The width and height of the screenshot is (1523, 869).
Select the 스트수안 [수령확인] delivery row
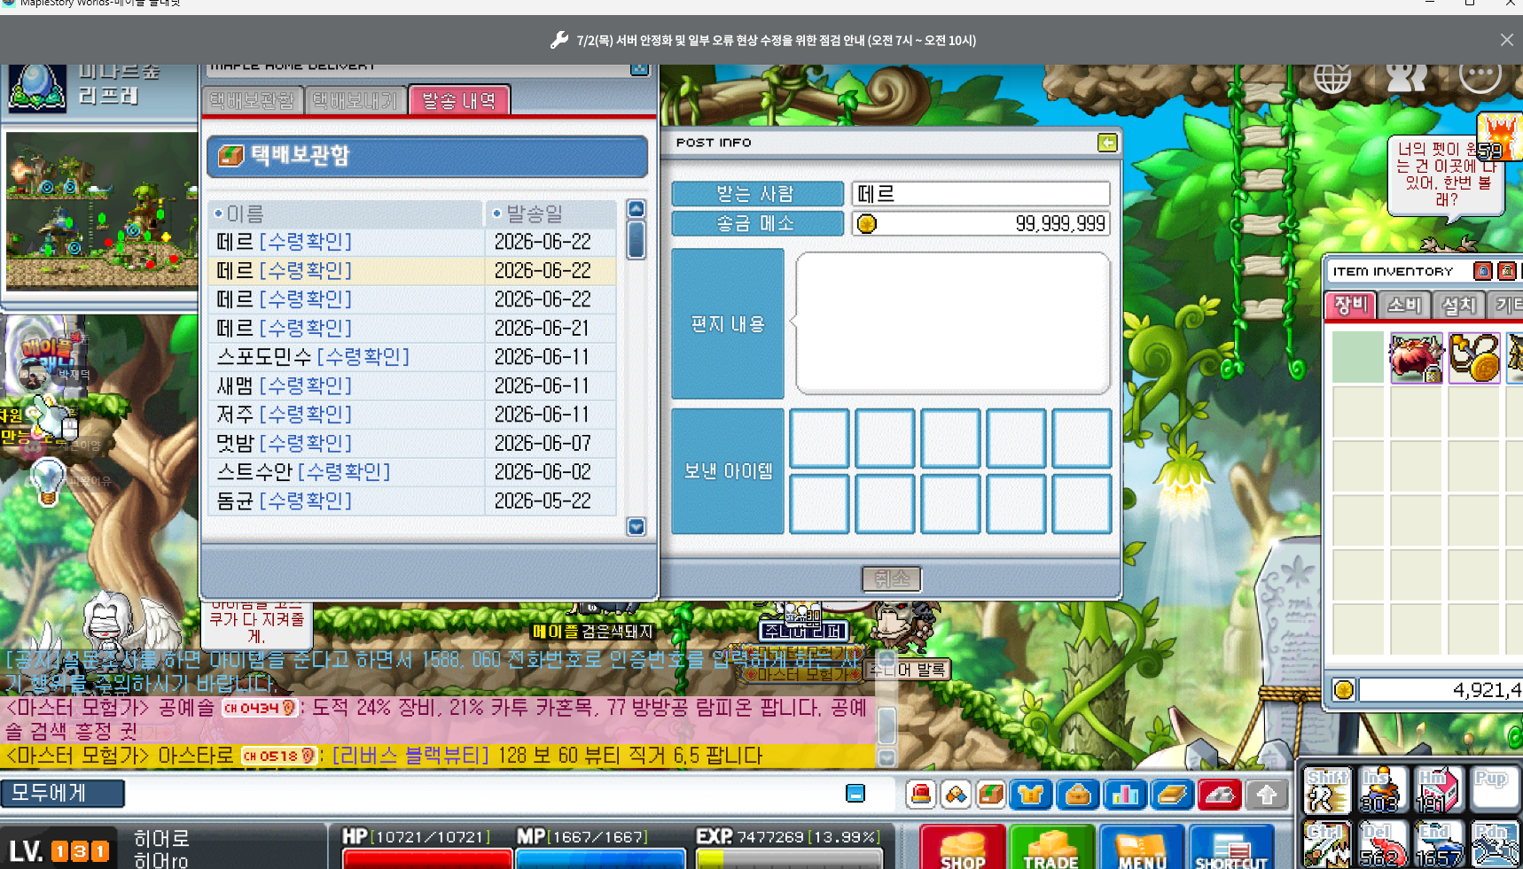(412, 472)
